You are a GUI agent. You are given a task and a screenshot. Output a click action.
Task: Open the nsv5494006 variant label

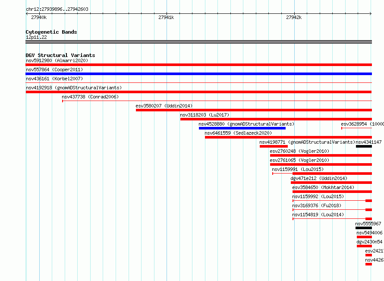click(x=369, y=233)
